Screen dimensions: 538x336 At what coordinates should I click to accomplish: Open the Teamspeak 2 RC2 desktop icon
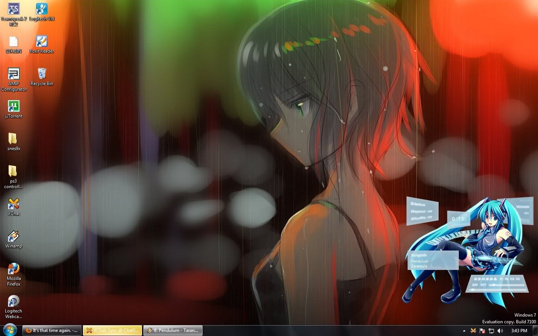click(13, 14)
